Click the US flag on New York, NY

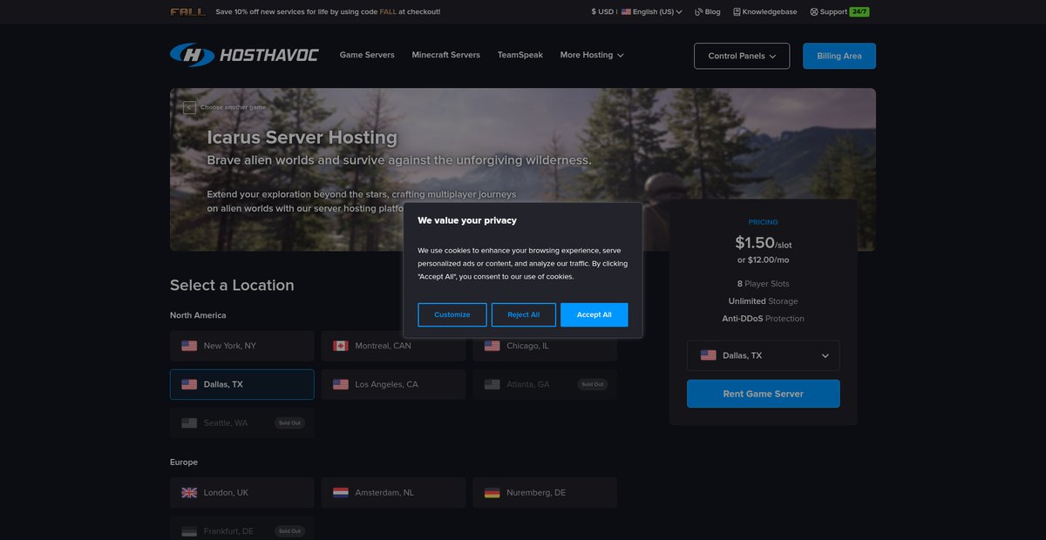coord(189,346)
